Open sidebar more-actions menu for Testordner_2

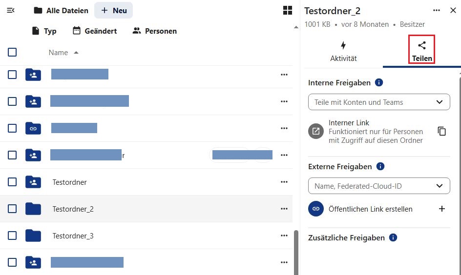pos(436,11)
